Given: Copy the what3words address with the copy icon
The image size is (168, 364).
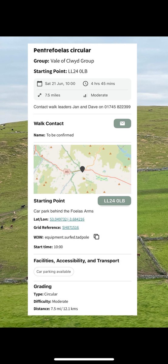Looking at the screenshot, I should pyautogui.click(x=96, y=237).
